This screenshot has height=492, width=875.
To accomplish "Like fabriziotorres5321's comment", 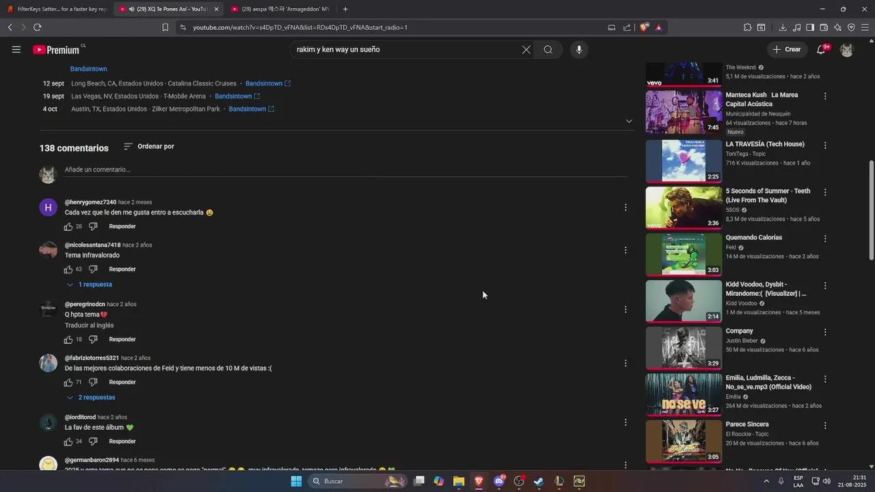I will pyautogui.click(x=68, y=382).
